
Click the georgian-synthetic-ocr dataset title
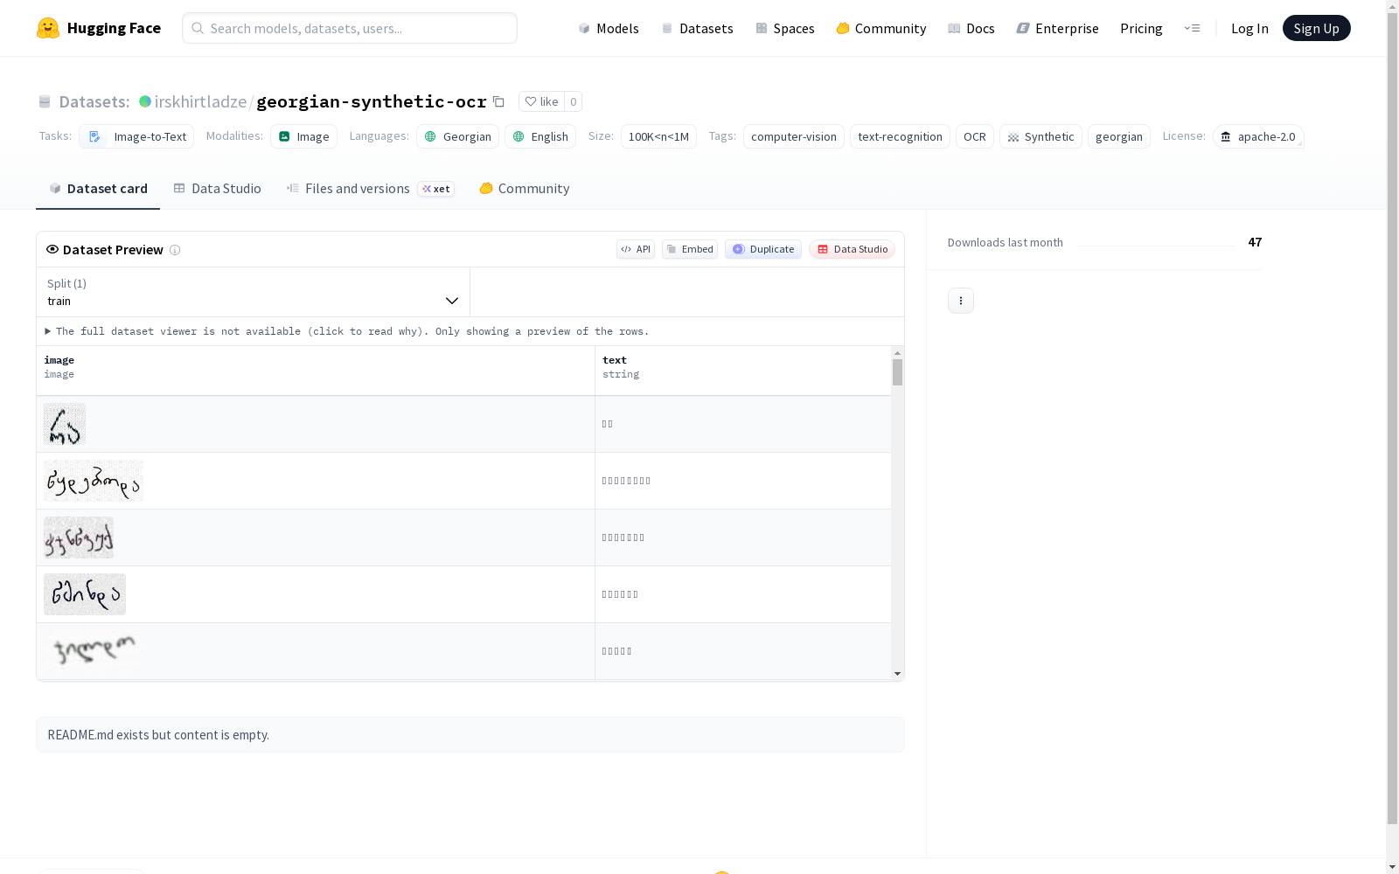click(x=372, y=101)
